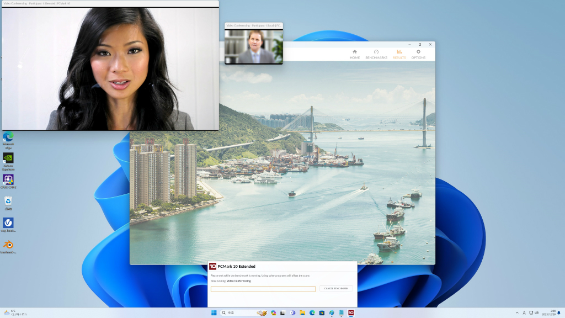Open the GeForce Experience desktop shortcut

click(8, 162)
